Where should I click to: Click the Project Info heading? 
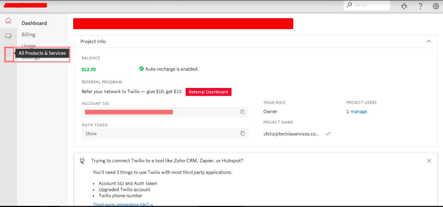click(93, 41)
